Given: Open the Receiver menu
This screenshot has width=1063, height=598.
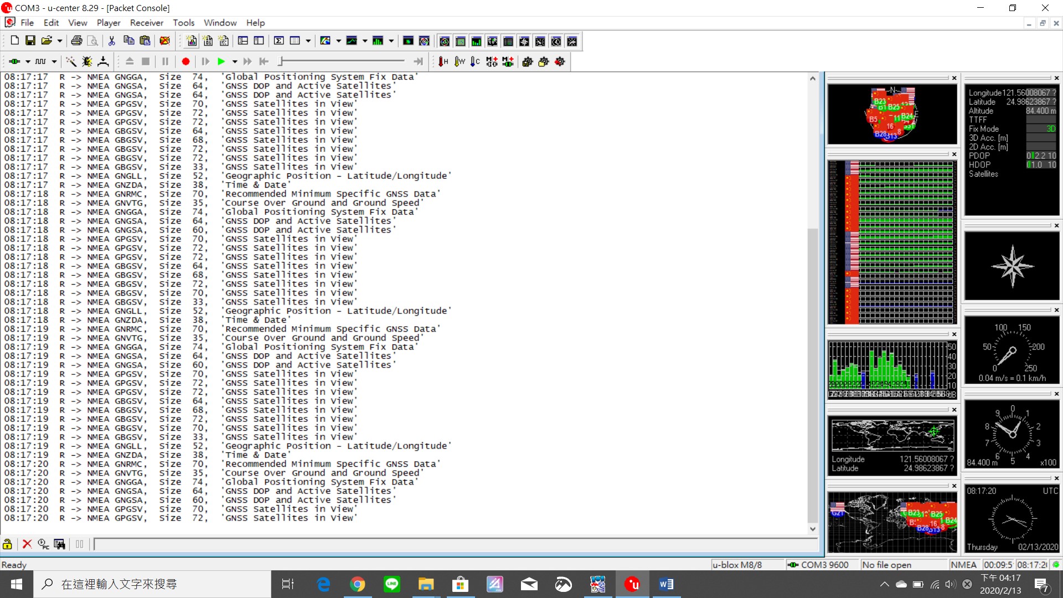Looking at the screenshot, I should 146,23.
